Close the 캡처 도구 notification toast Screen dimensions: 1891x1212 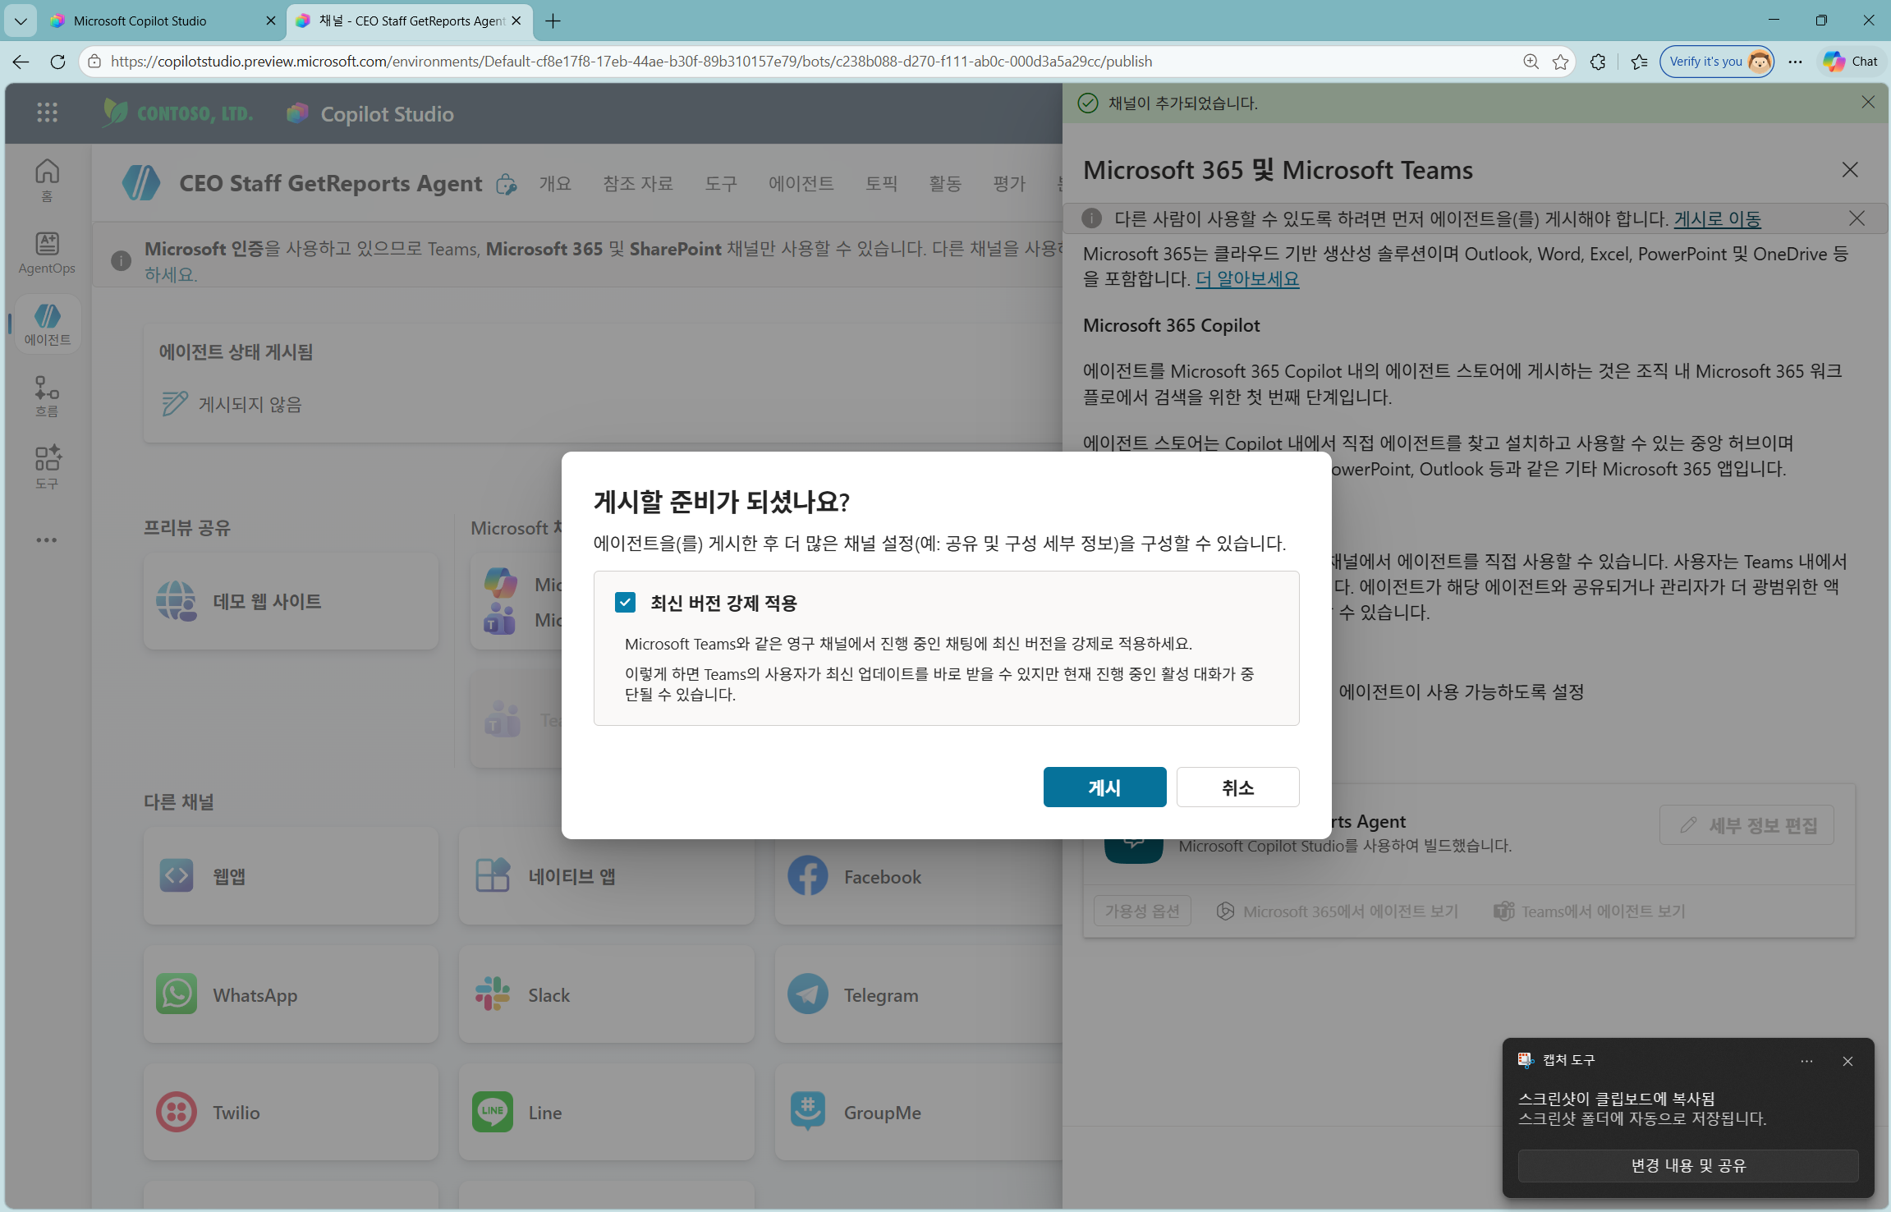1847,1061
